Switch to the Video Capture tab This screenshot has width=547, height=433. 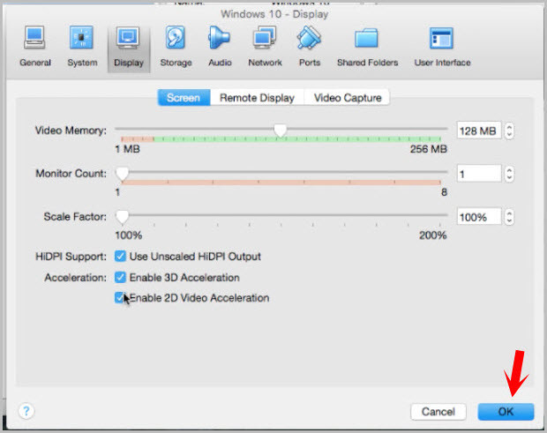[x=348, y=98]
